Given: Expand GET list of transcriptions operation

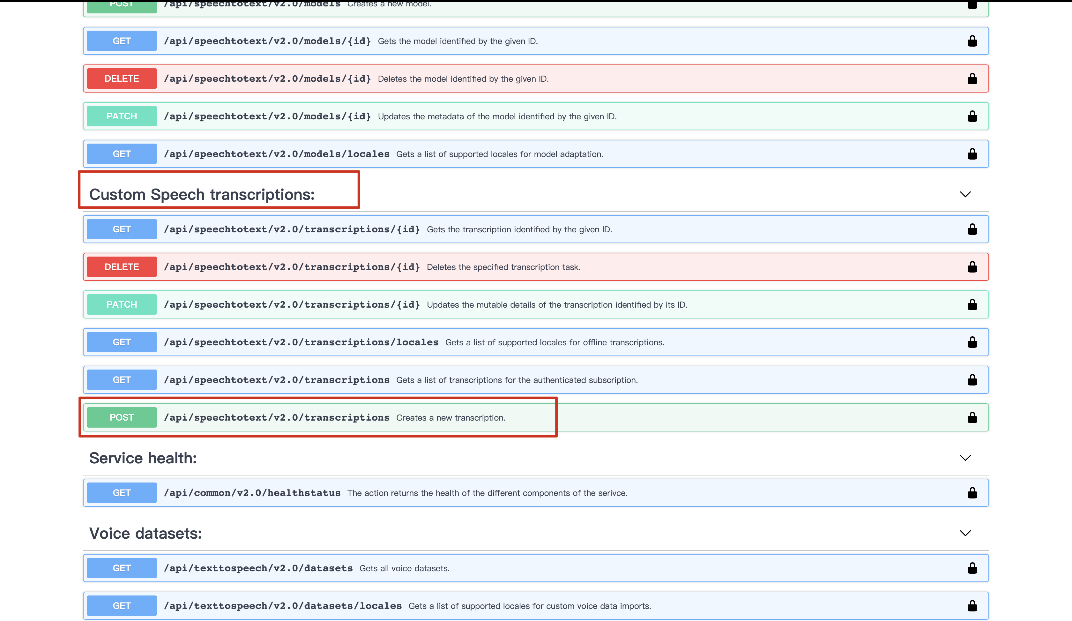Looking at the screenshot, I should [x=277, y=380].
